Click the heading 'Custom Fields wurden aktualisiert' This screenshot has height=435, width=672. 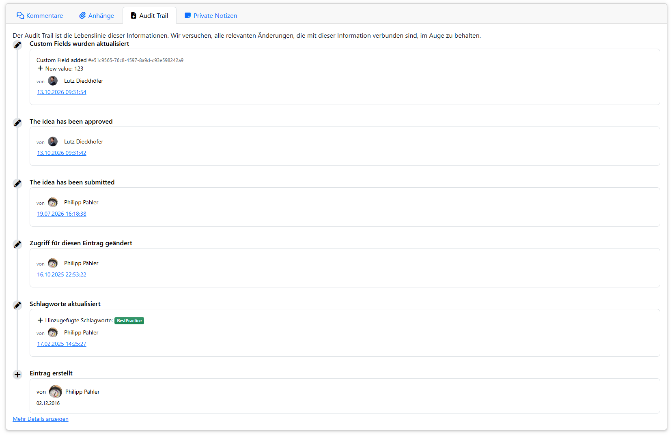pyautogui.click(x=80, y=43)
